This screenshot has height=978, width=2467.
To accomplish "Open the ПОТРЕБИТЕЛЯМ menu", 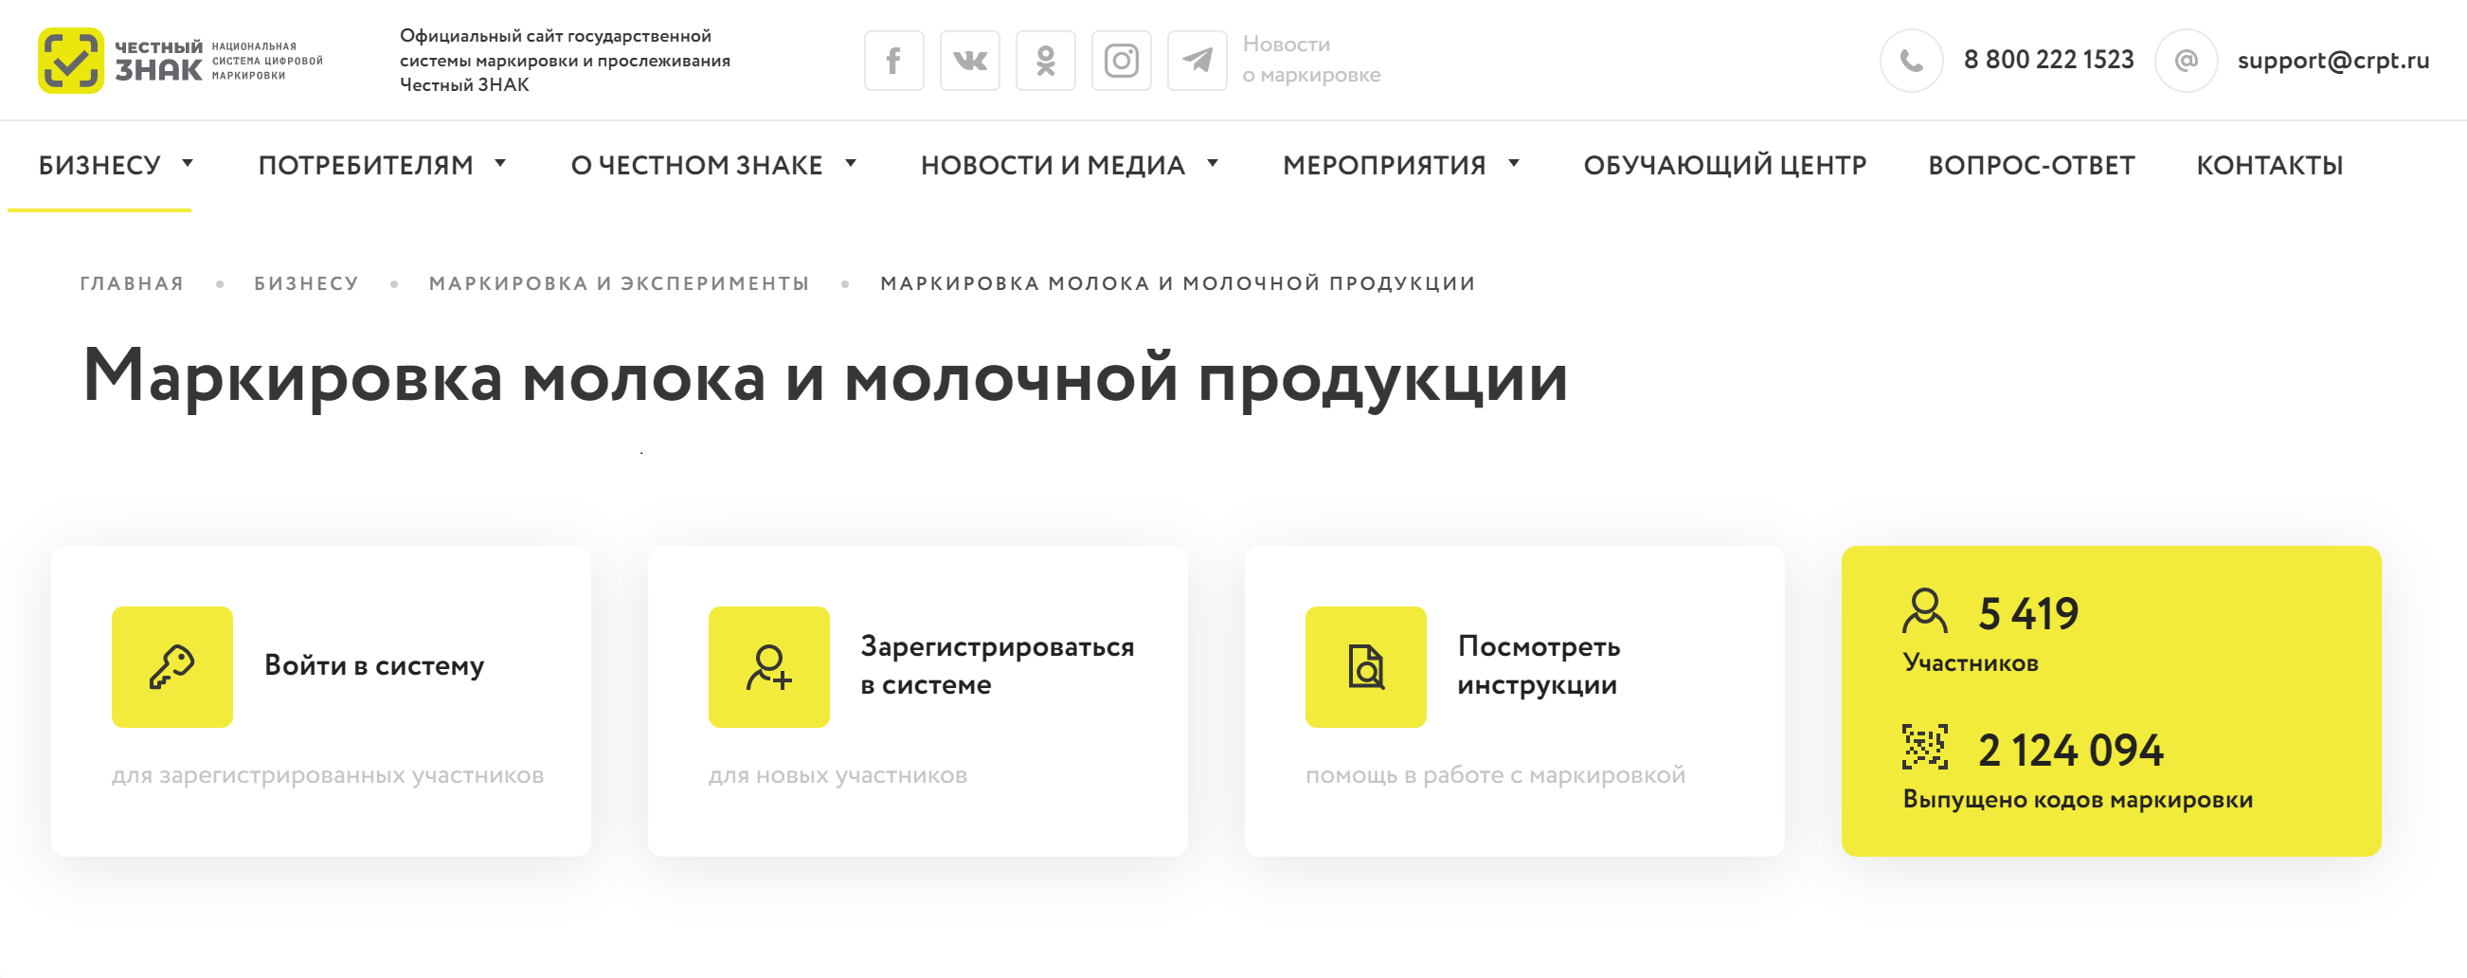I will (366, 165).
